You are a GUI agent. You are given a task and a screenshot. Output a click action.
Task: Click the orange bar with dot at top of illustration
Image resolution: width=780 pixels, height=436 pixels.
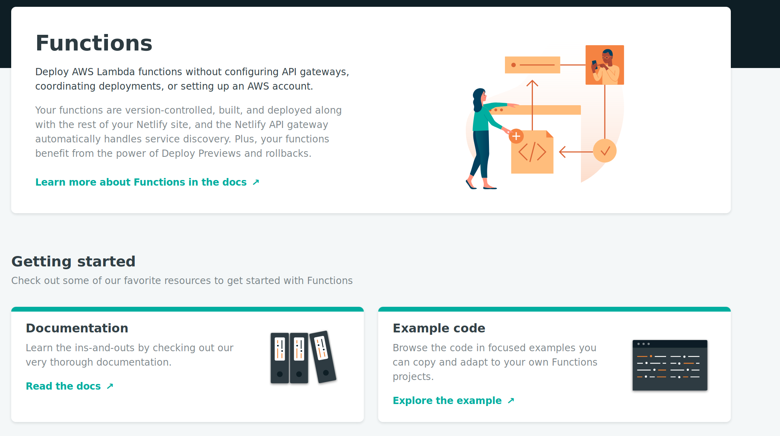click(x=532, y=65)
